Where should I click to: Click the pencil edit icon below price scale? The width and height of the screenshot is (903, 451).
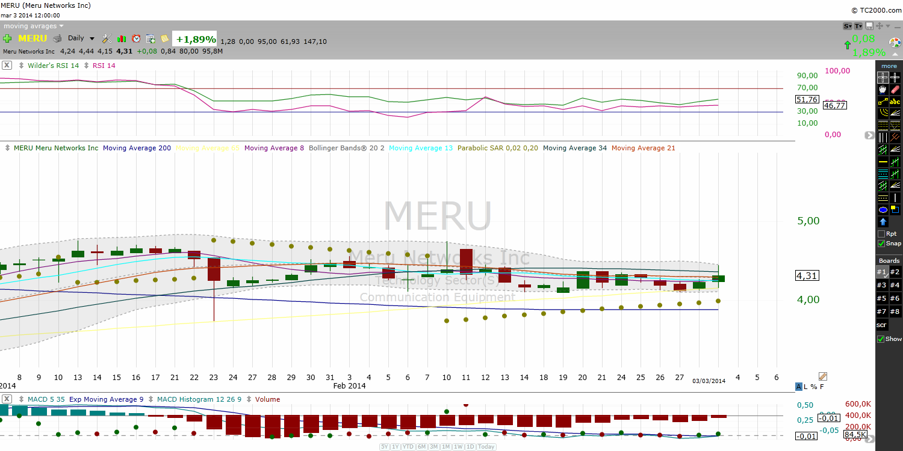(823, 376)
